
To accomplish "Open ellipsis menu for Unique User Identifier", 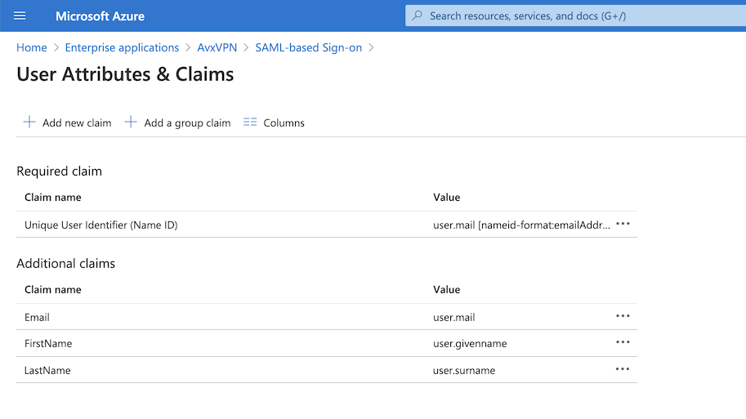I will click(x=623, y=224).
